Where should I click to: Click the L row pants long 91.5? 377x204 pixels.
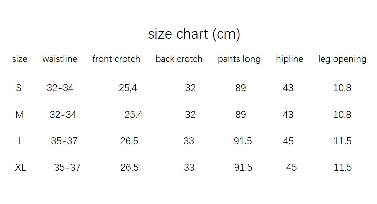[243, 141]
